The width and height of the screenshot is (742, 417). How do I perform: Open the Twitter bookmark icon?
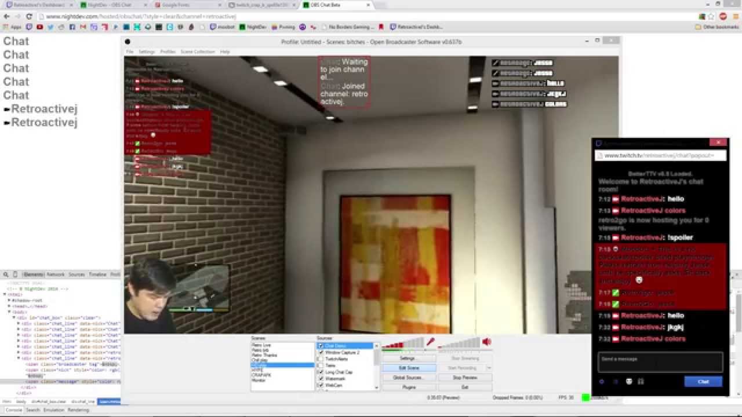50,27
